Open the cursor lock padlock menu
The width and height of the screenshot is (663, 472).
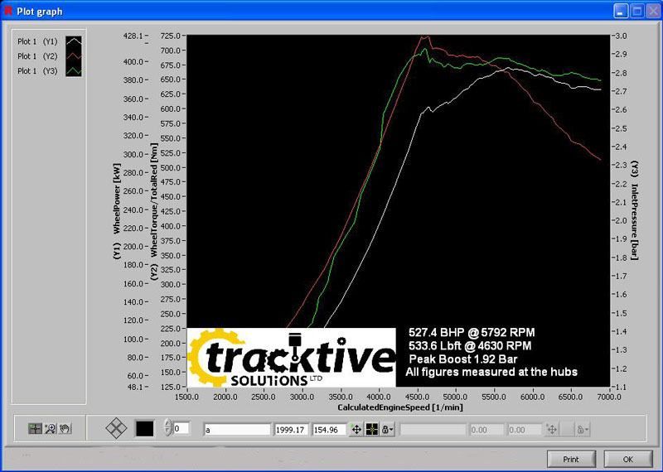click(386, 429)
